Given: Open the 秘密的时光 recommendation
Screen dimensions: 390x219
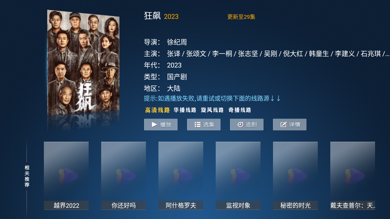Looking at the screenshot, I should coord(295,176).
